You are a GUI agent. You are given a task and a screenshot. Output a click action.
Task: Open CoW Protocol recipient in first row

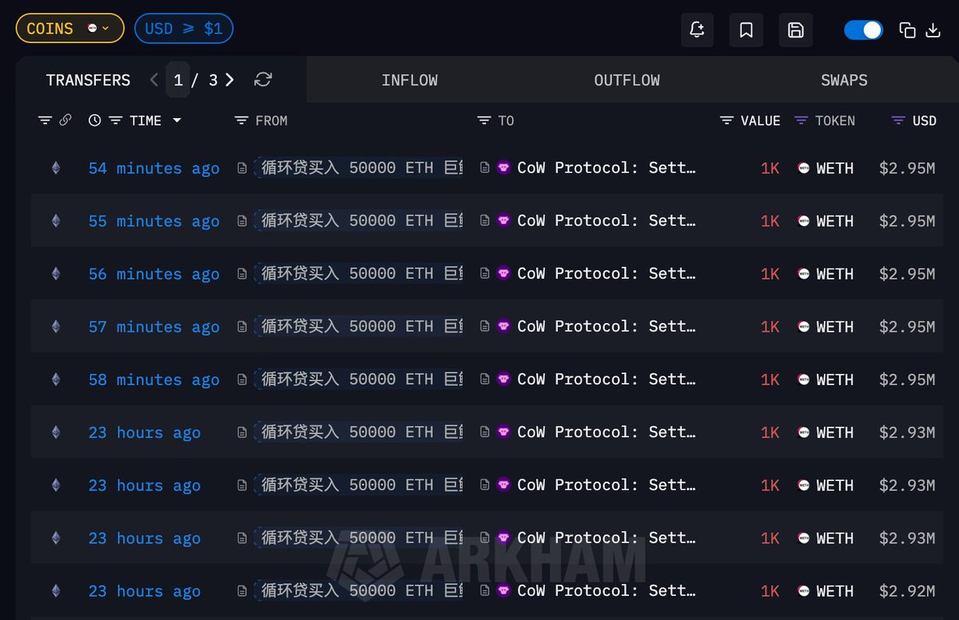(x=606, y=168)
